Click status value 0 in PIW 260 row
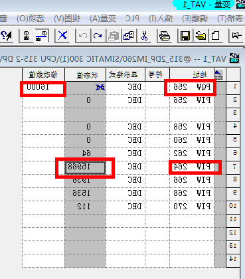The image size is (245, 279). (x=86, y=141)
